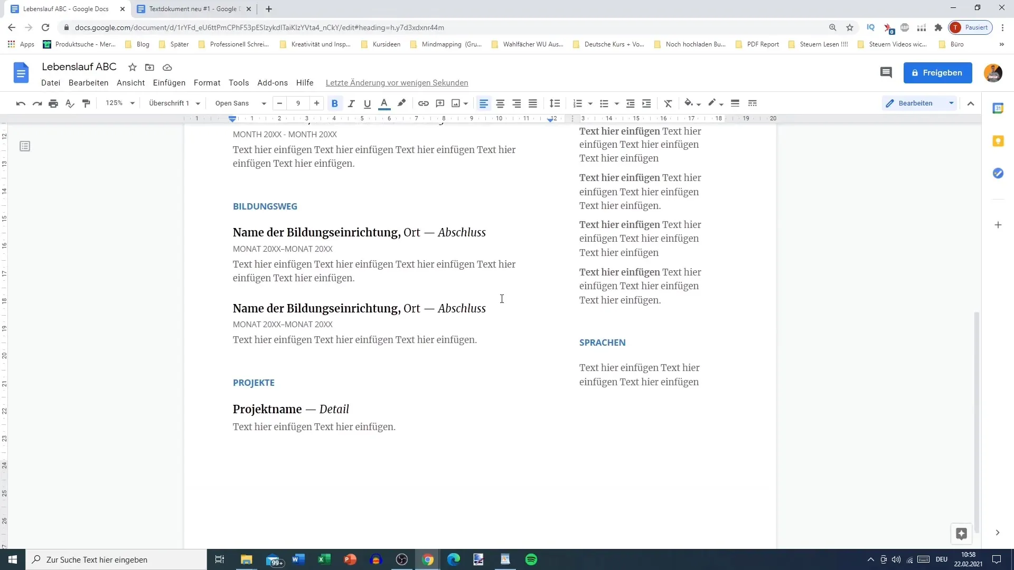Open the Einfügen menu
Viewport: 1014px width, 570px height.
click(x=169, y=83)
